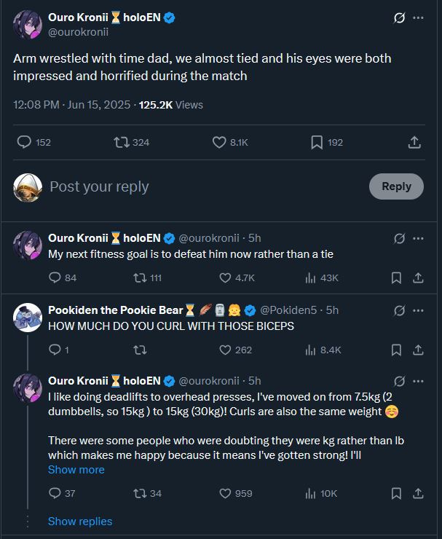Like the main arm wrestling post
The width and height of the screenshot is (442, 539).
(219, 142)
